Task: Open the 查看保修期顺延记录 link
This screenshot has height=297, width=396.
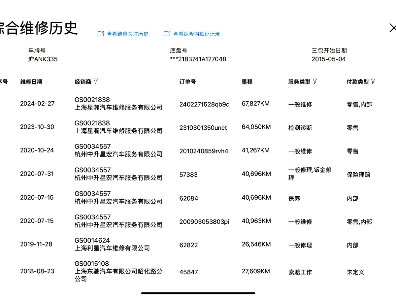Action: tap(192, 34)
